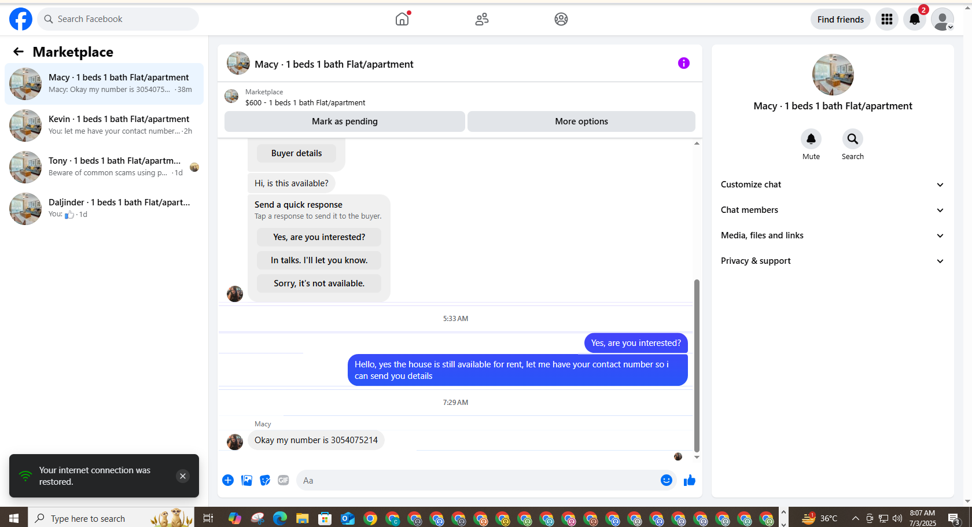Open Microsoft Store from the taskbar

point(325,518)
